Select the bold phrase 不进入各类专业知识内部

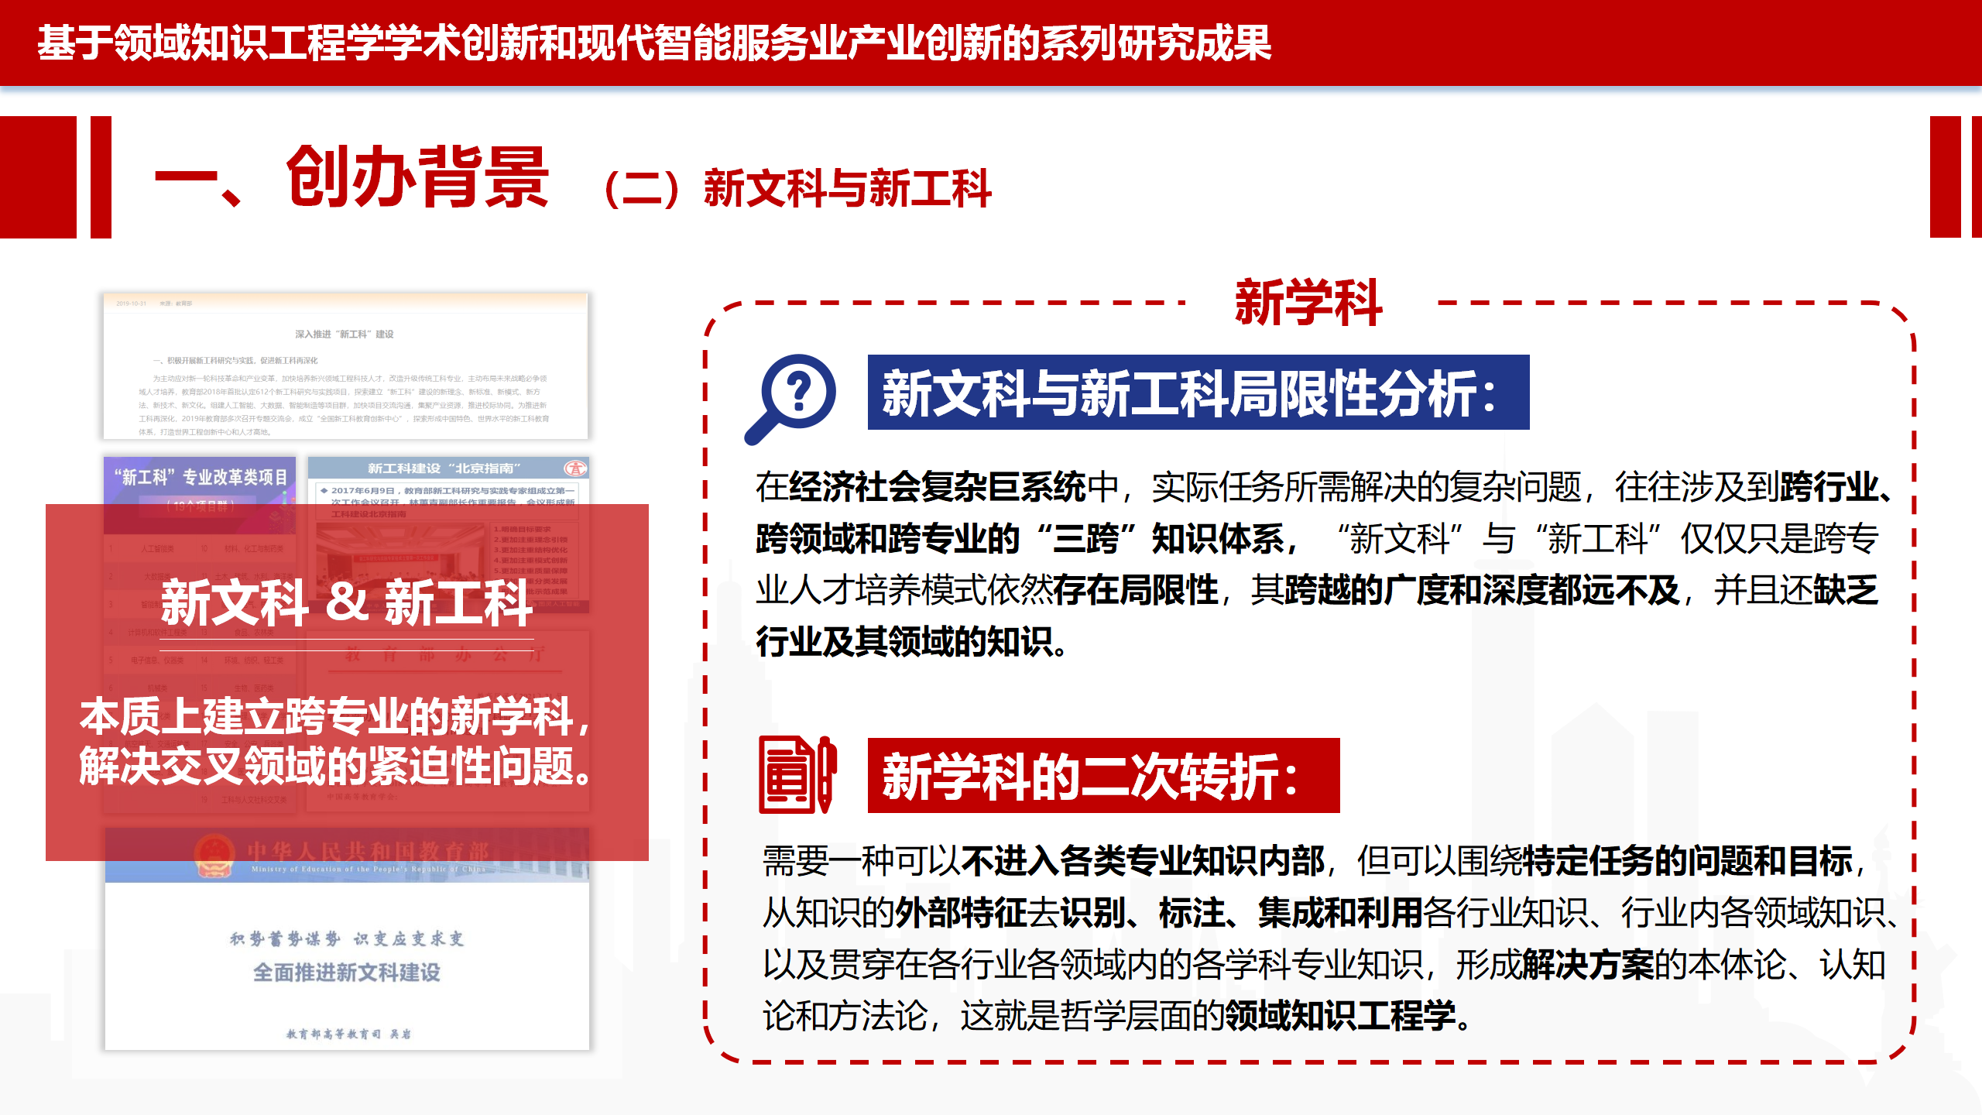tap(1143, 861)
